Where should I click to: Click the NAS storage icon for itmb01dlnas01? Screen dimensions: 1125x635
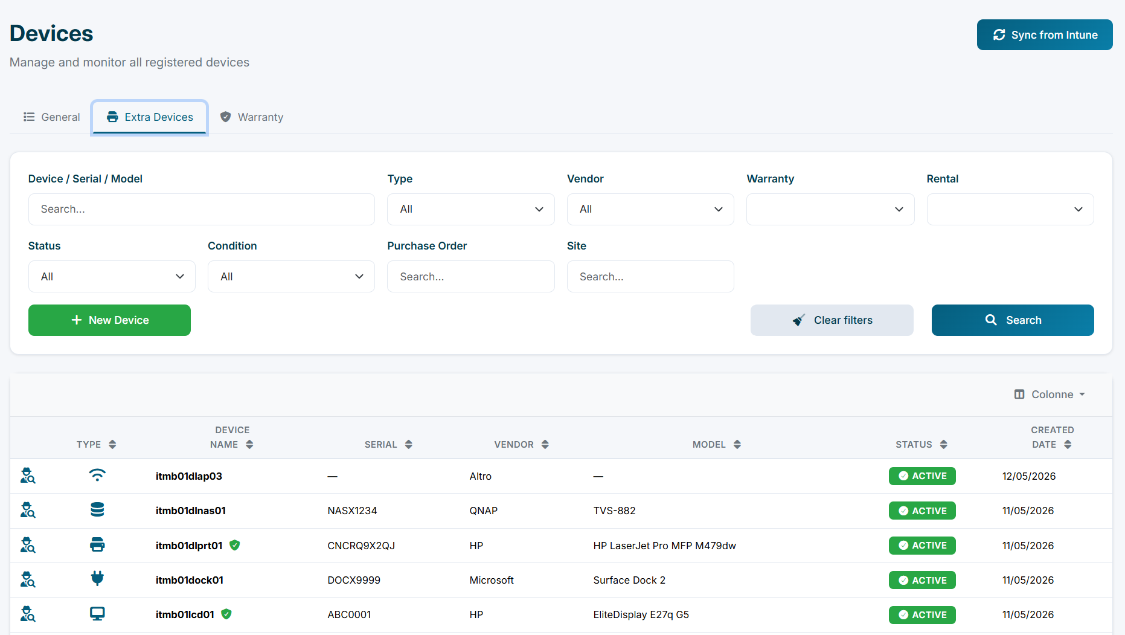97,509
